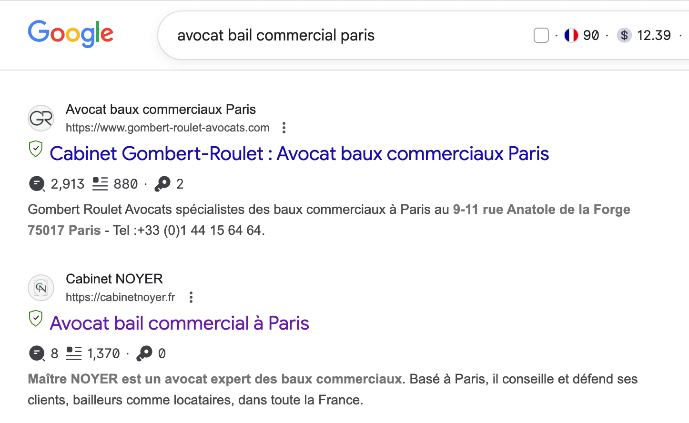This screenshot has width=689, height=423.
Task: Click the Cabinet NOYER favicon
Action: (x=41, y=288)
